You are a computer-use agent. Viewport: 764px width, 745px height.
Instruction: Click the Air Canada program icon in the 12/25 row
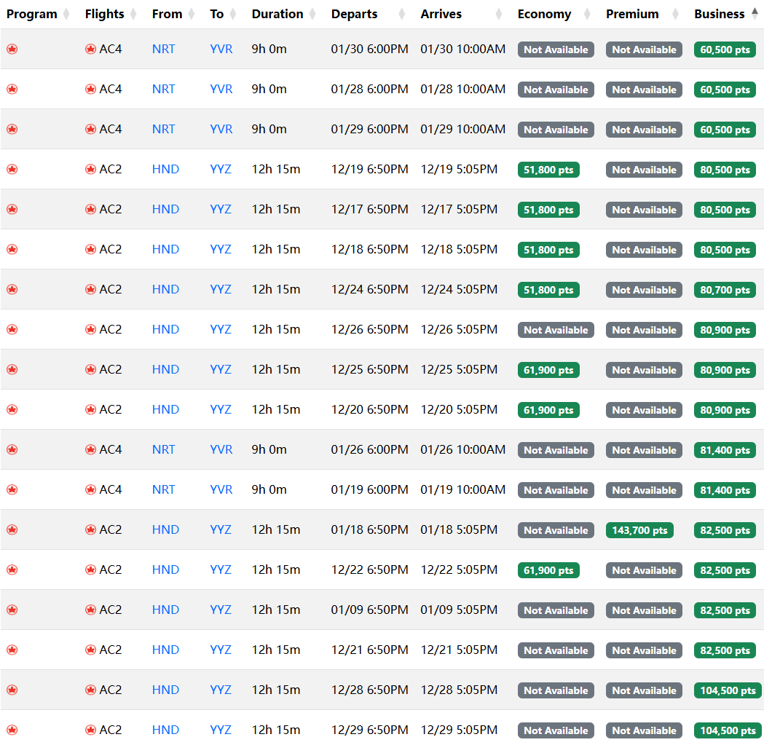[12, 370]
